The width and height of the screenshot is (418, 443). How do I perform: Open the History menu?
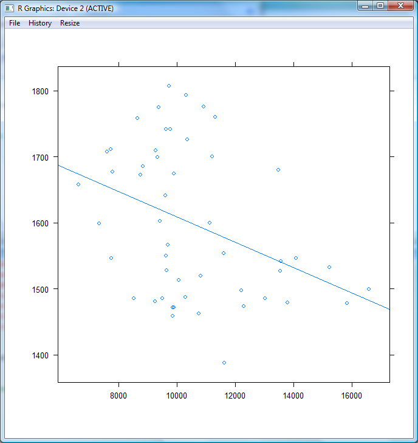coord(40,23)
